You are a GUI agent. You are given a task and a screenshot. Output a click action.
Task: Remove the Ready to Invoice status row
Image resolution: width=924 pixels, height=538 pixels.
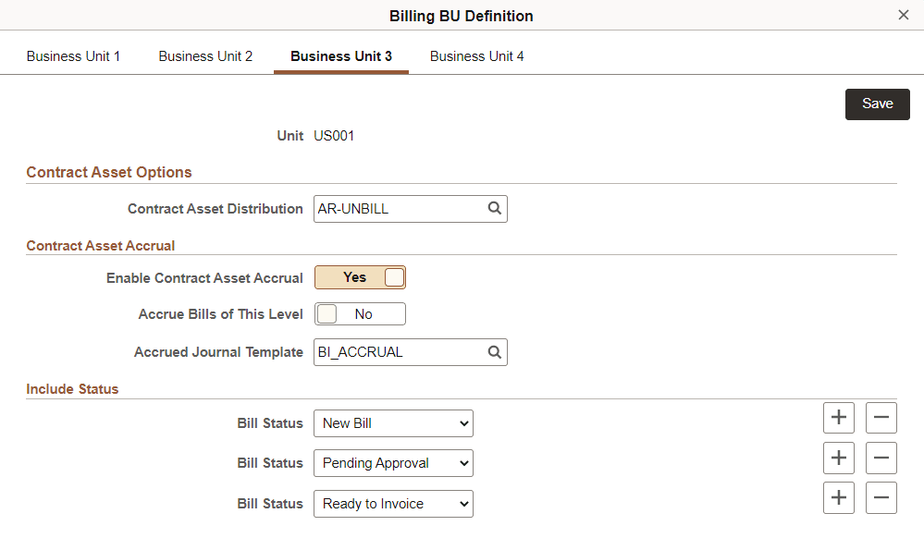881,497
